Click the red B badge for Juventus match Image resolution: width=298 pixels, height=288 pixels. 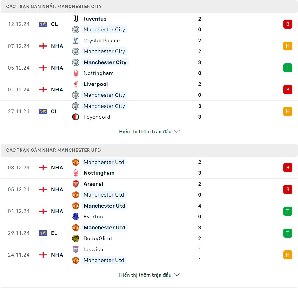288,24
